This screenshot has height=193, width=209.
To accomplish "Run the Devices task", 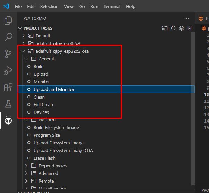I will (41, 112).
